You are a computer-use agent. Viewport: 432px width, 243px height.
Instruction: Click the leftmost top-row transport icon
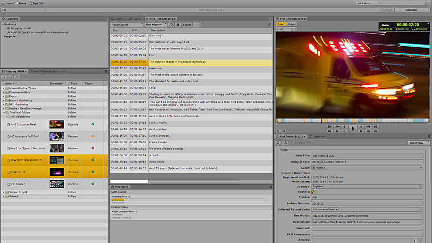[x=330, y=126]
